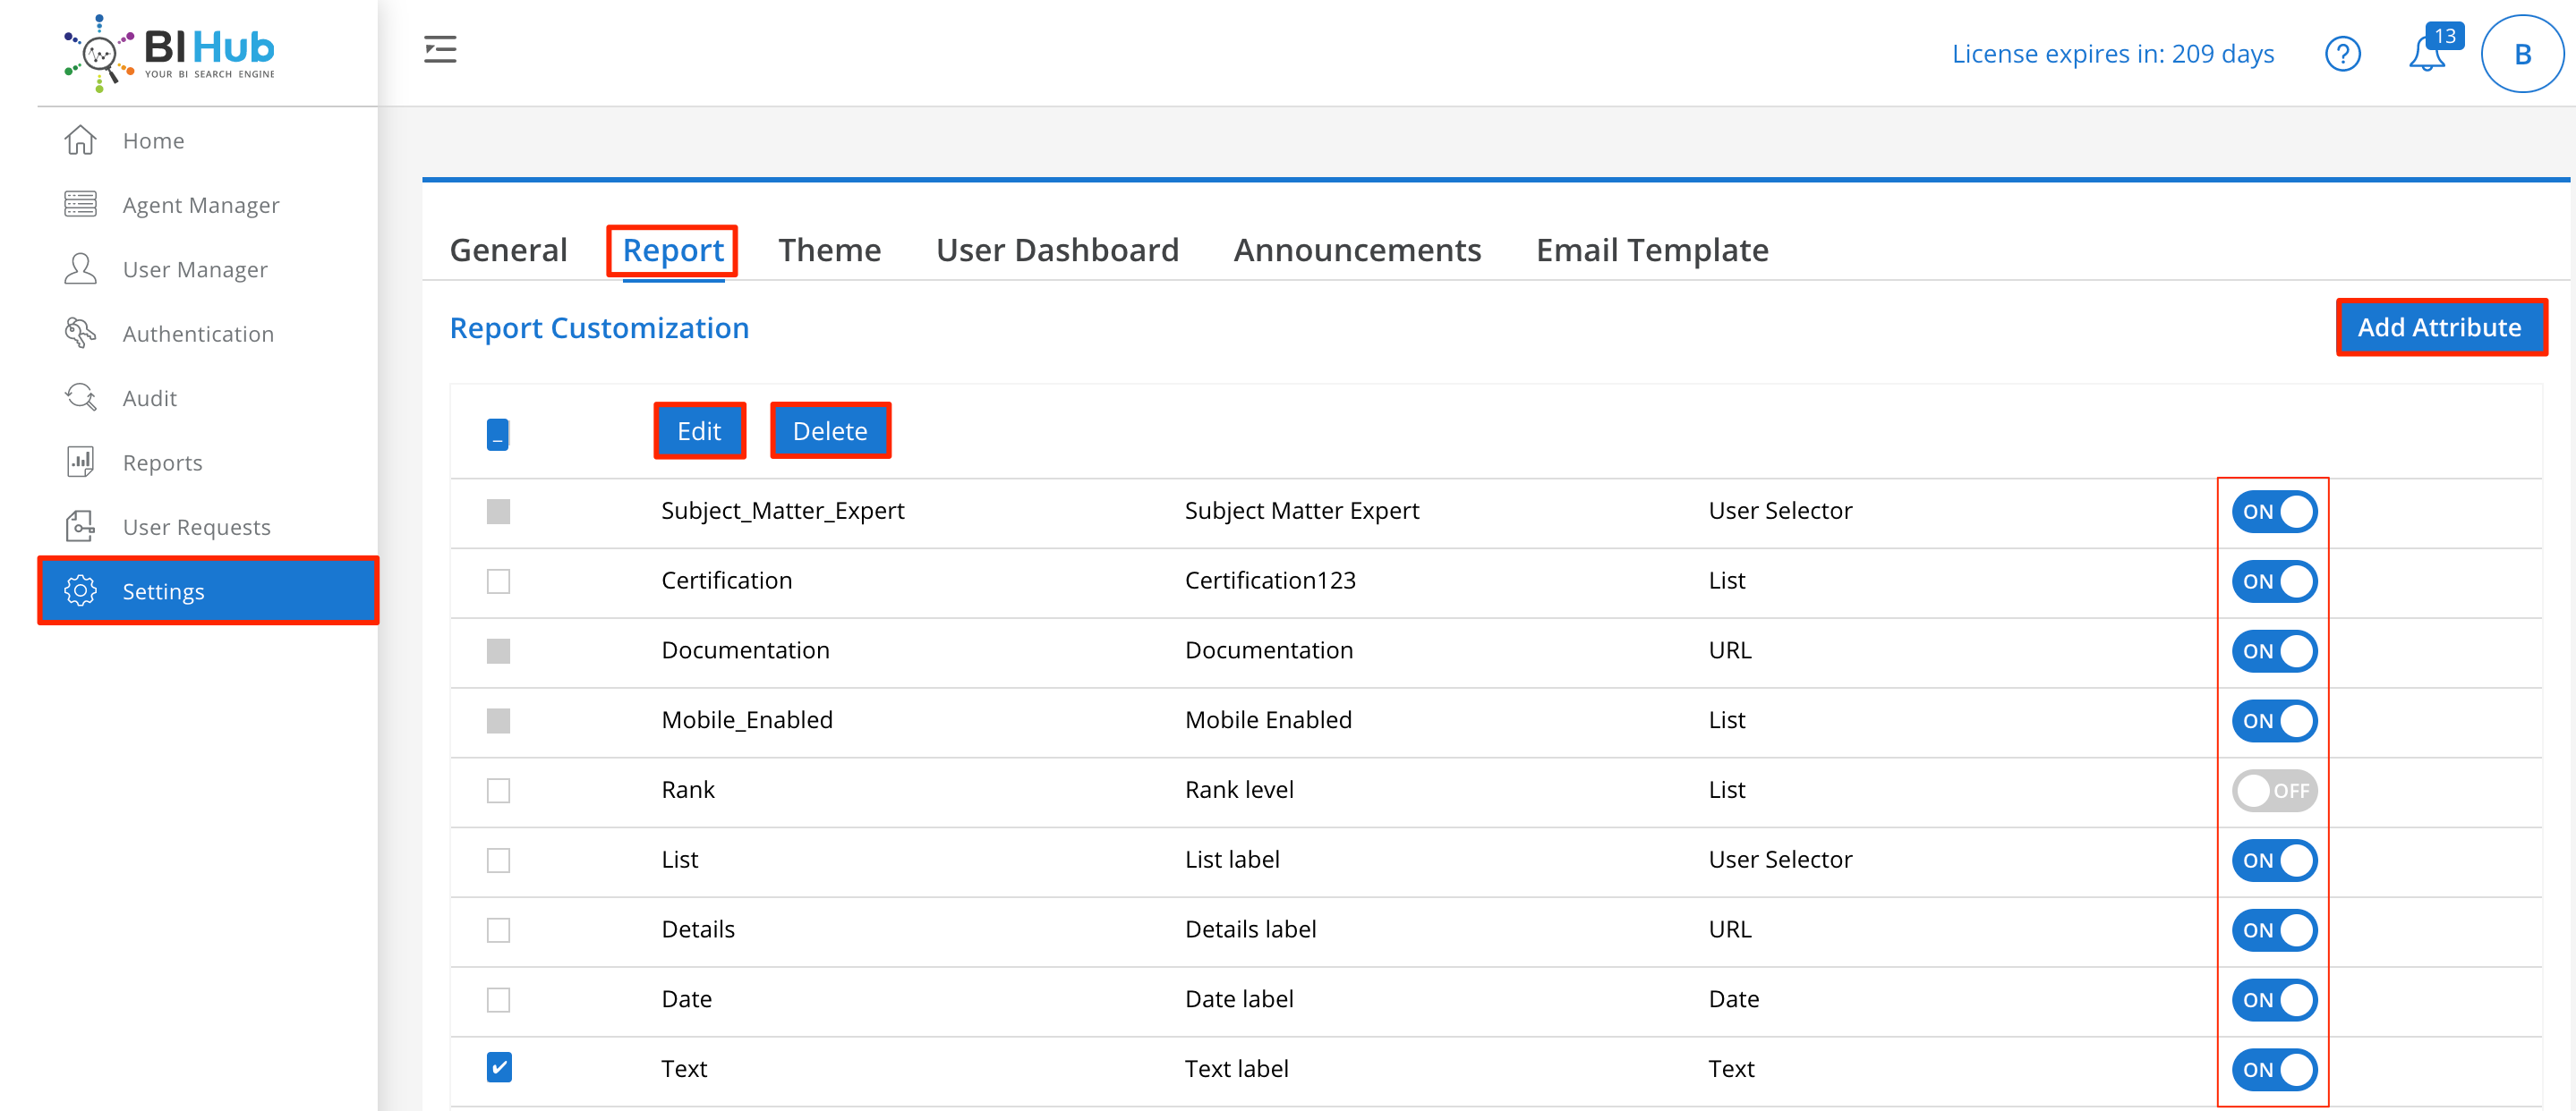2576x1111 pixels.
Task: Turn off Certification toggle
Action: tap(2274, 581)
